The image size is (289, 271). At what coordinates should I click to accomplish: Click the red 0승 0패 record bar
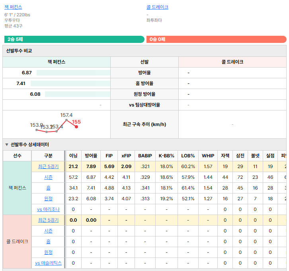(x=217, y=39)
